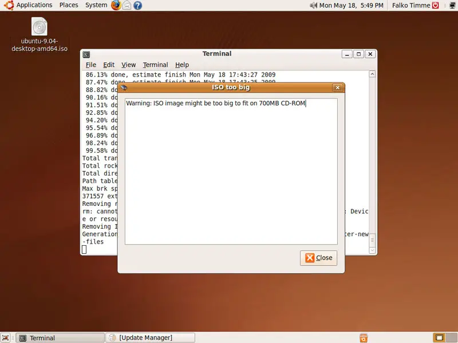Click the '86.13% done' terminal line
The height and width of the screenshot is (343, 458).
point(180,75)
